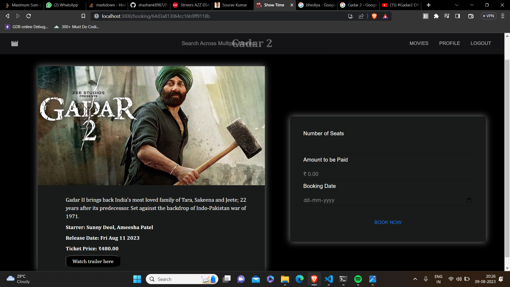
Task: Focus the Number of Seats input field
Action: [388, 147]
